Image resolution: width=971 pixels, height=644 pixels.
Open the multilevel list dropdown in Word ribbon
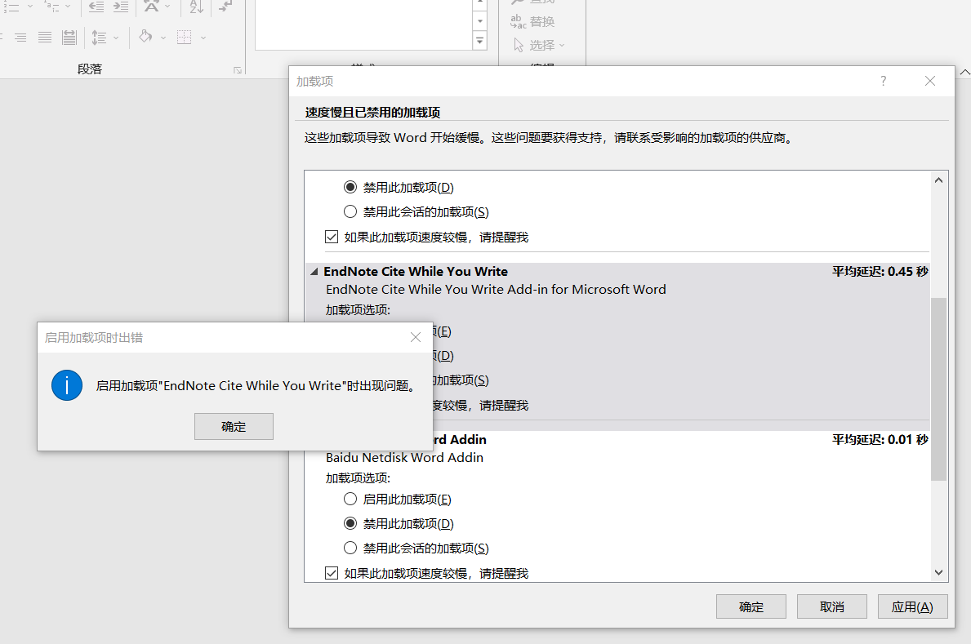click(x=68, y=7)
